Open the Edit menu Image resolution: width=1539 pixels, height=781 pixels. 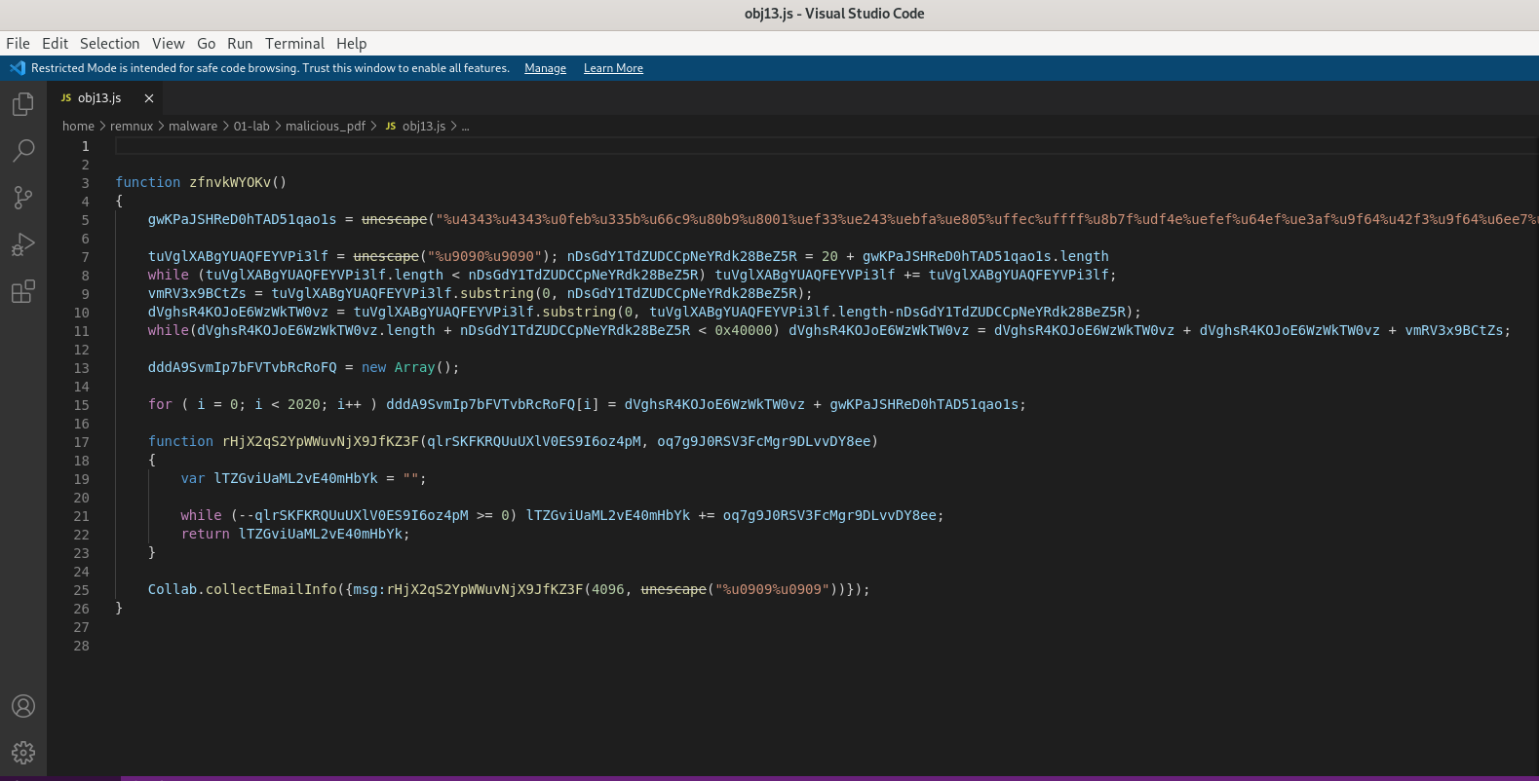click(55, 44)
